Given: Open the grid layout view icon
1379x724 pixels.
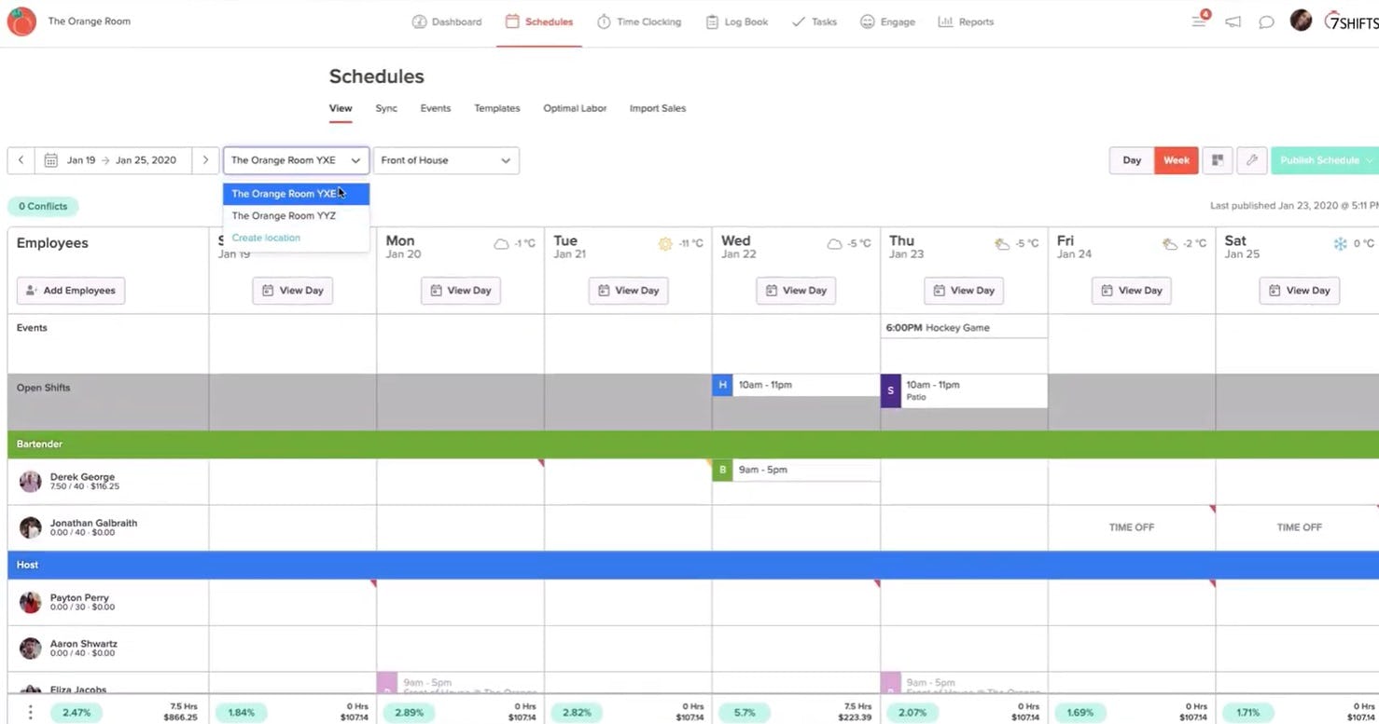Looking at the screenshot, I should [x=1218, y=160].
